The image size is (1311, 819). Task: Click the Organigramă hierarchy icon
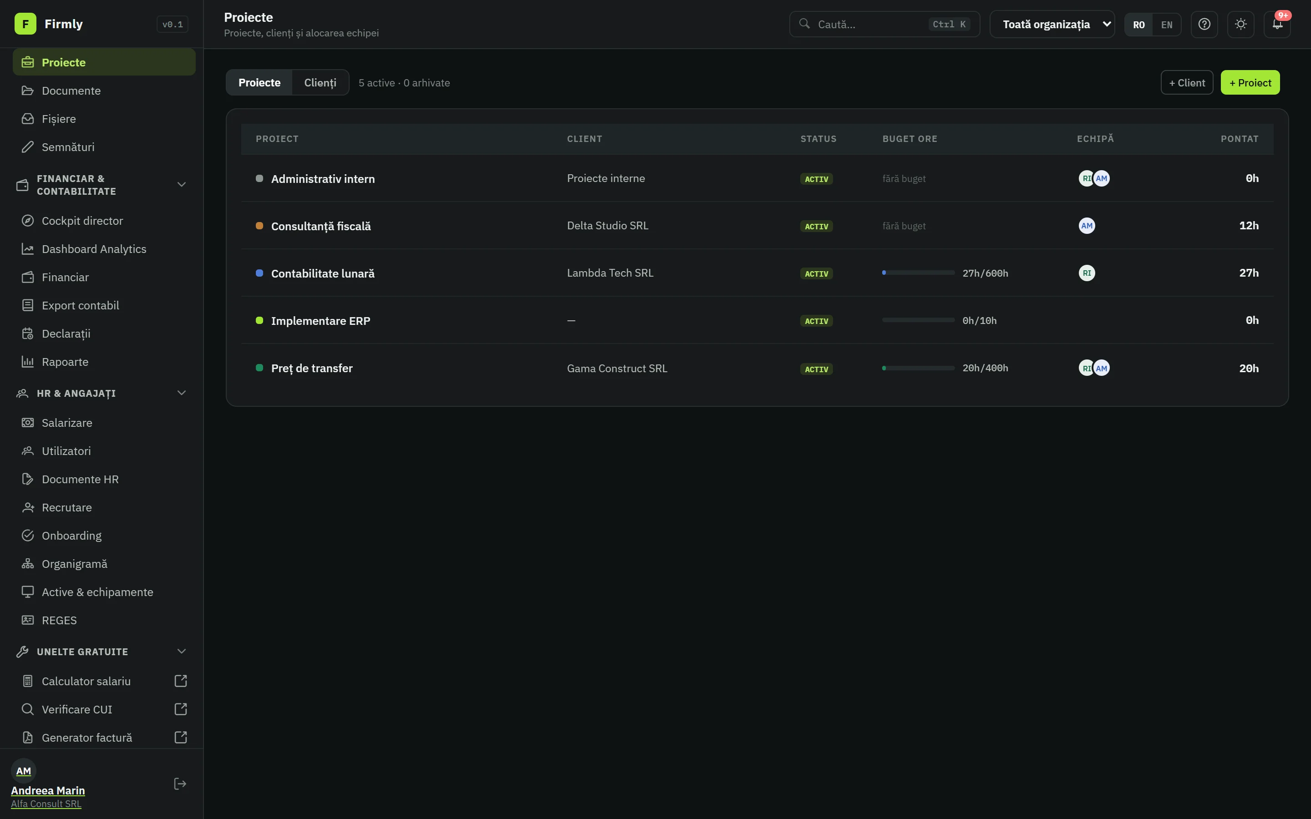pos(28,564)
